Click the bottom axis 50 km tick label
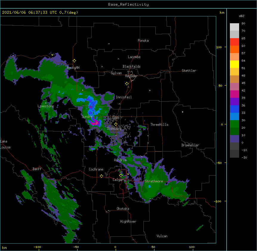The width and height of the screenshot is (257, 251). coord(153,247)
